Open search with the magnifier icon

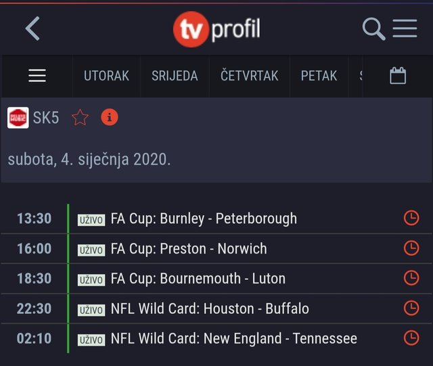click(373, 28)
